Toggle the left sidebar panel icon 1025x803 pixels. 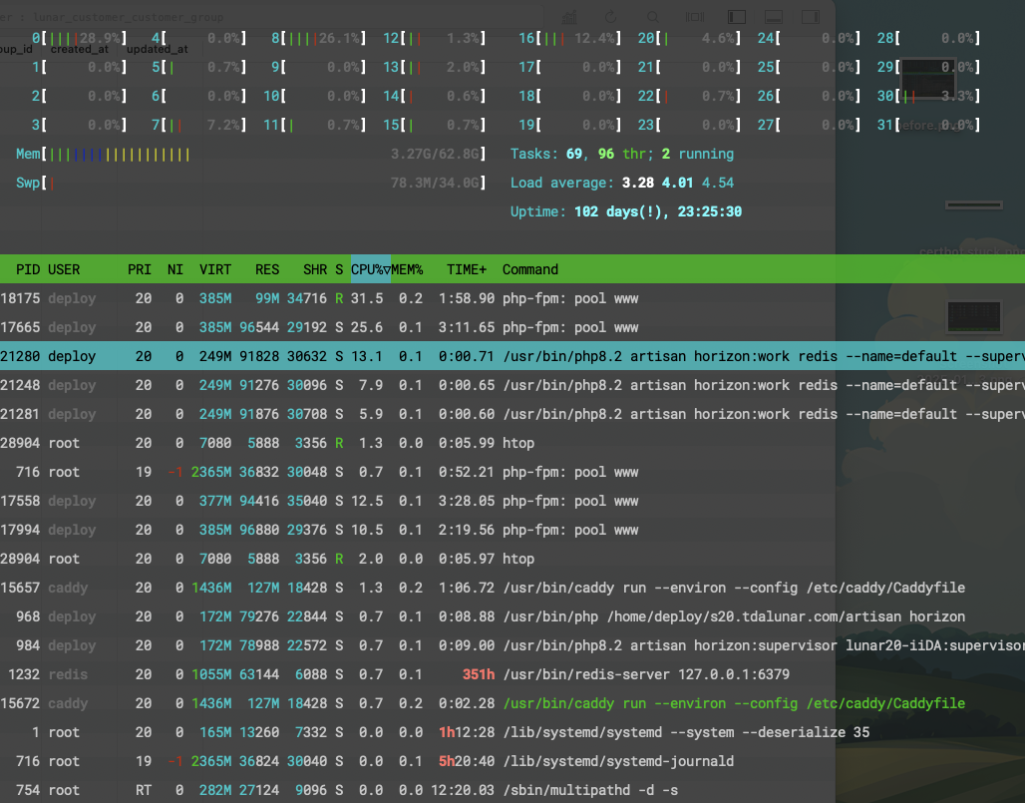[x=737, y=17]
